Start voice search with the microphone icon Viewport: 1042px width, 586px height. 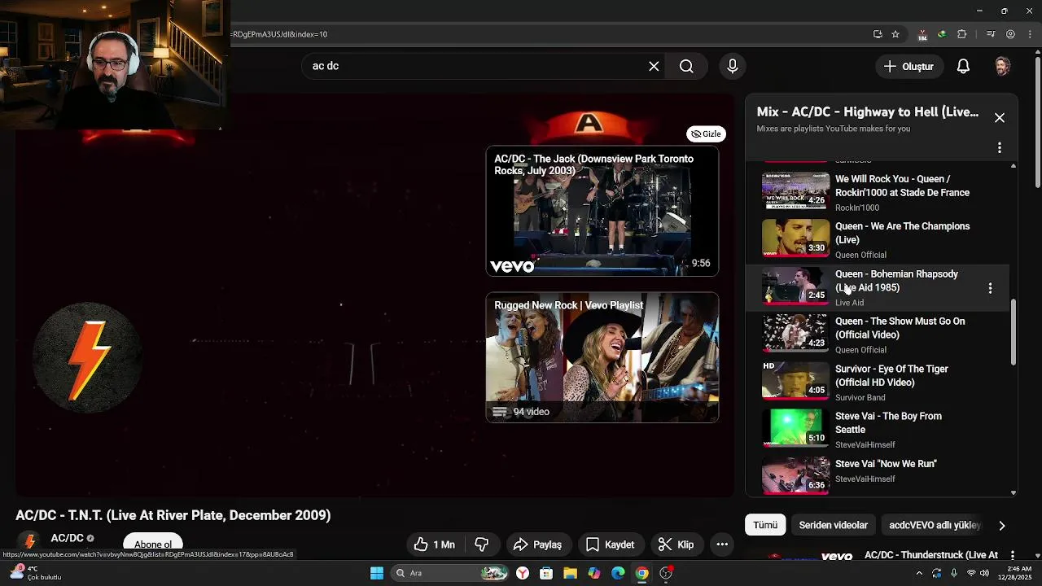click(x=733, y=66)
